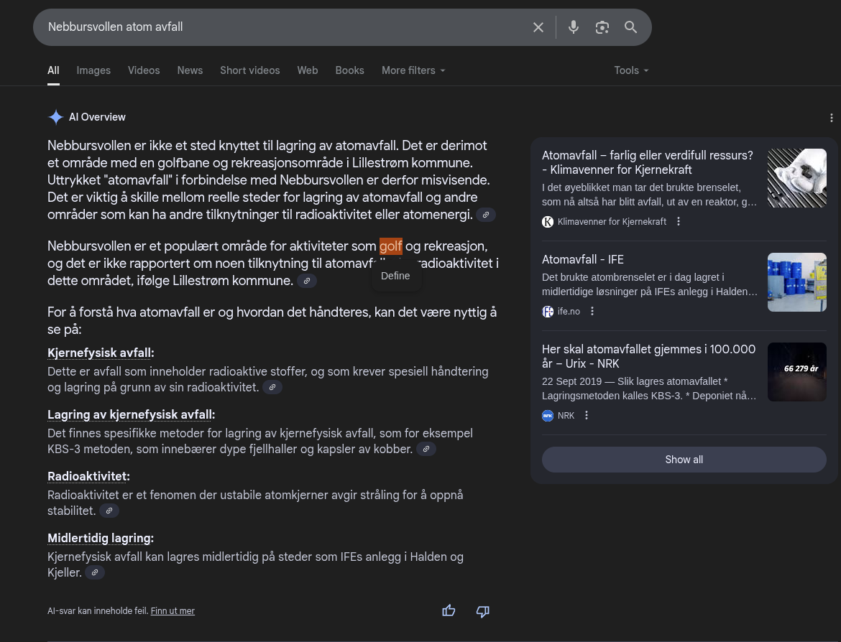Open AI Overview three-dot options menu

point(832,117)
